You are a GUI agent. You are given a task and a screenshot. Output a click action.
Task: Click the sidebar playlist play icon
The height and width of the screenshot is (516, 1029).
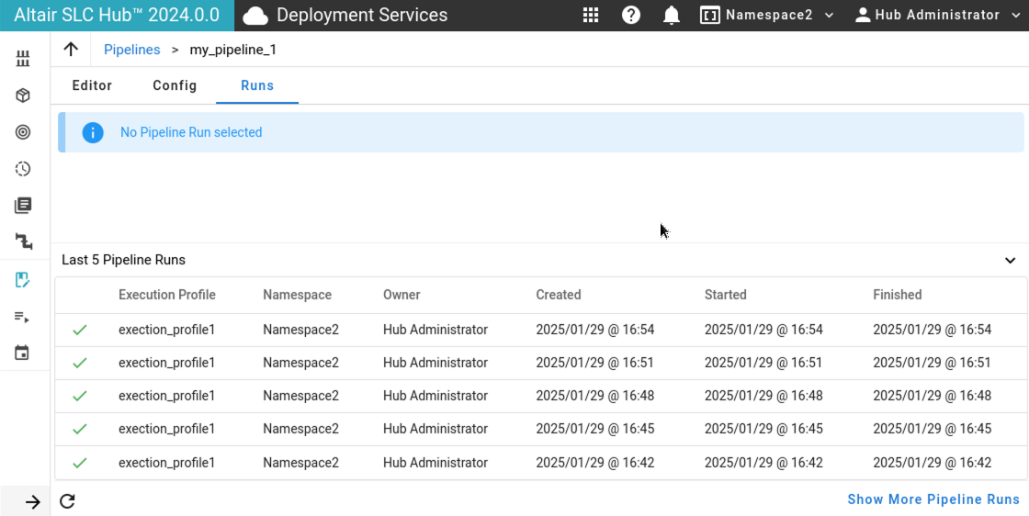22,318
